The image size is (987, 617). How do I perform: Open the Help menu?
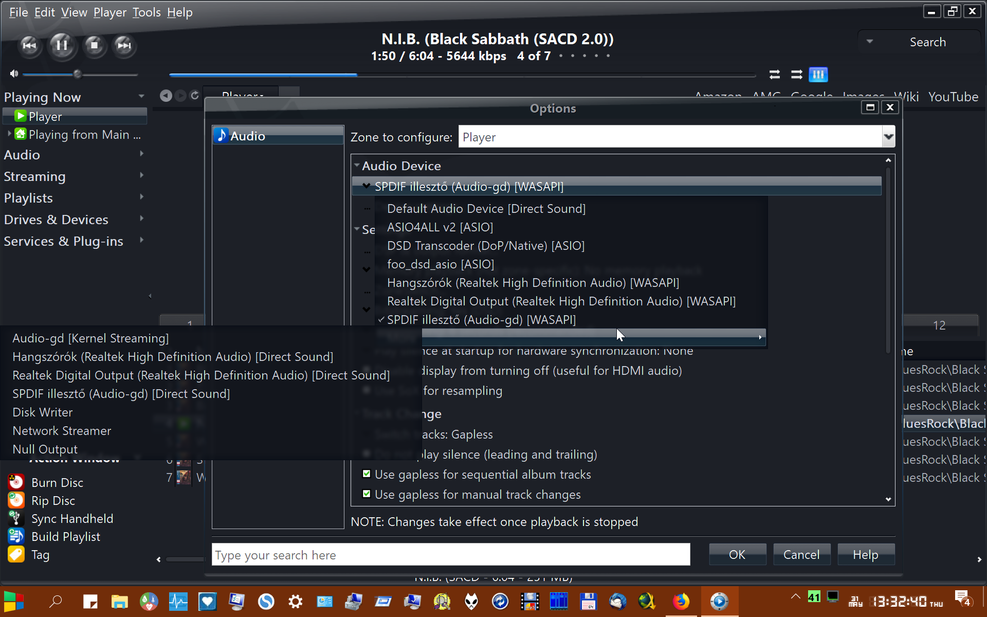click(179, 12)
